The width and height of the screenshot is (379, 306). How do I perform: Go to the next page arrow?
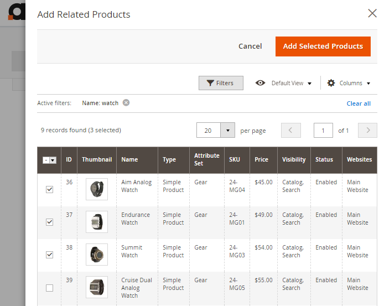[x=367, y=131]
